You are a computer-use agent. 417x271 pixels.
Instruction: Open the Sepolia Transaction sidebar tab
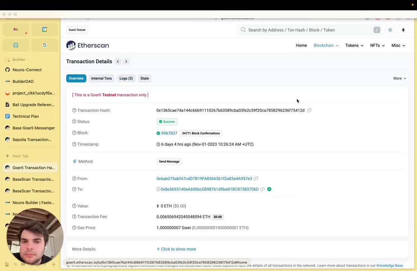30,140
